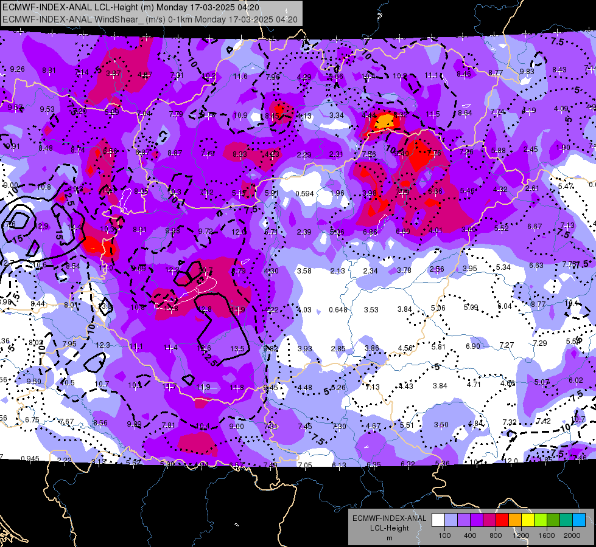Click the map value '9.26'

click(x=17, y=69)
